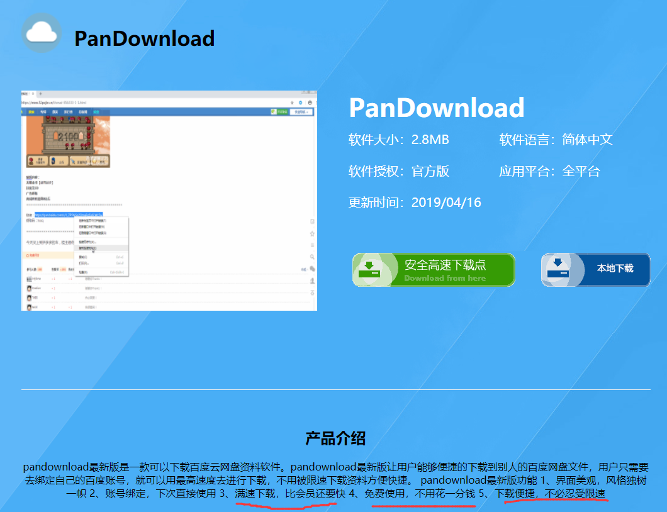Click the phrase 账号绑定，下次直接使用
The image size is (667, 512).
pos(161,494)
